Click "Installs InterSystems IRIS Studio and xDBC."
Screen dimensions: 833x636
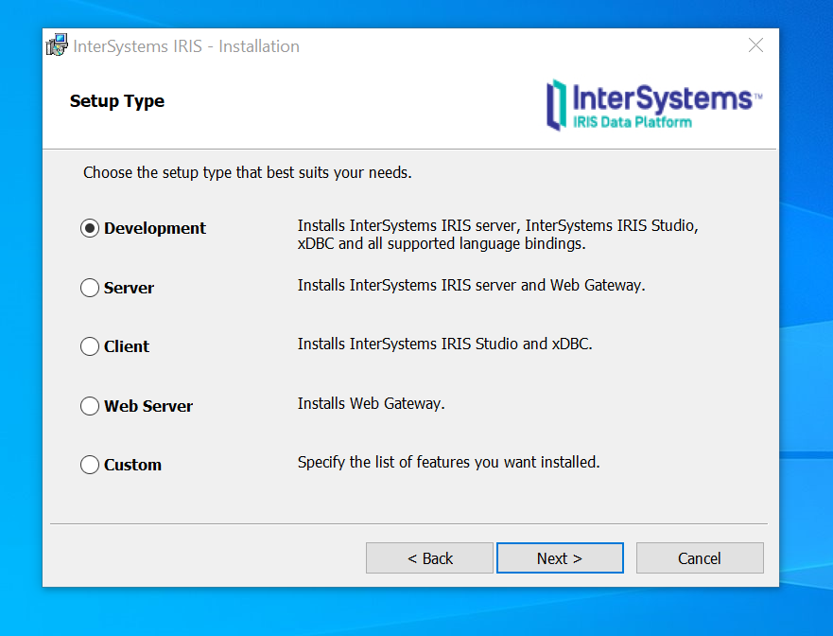point(444,344)
